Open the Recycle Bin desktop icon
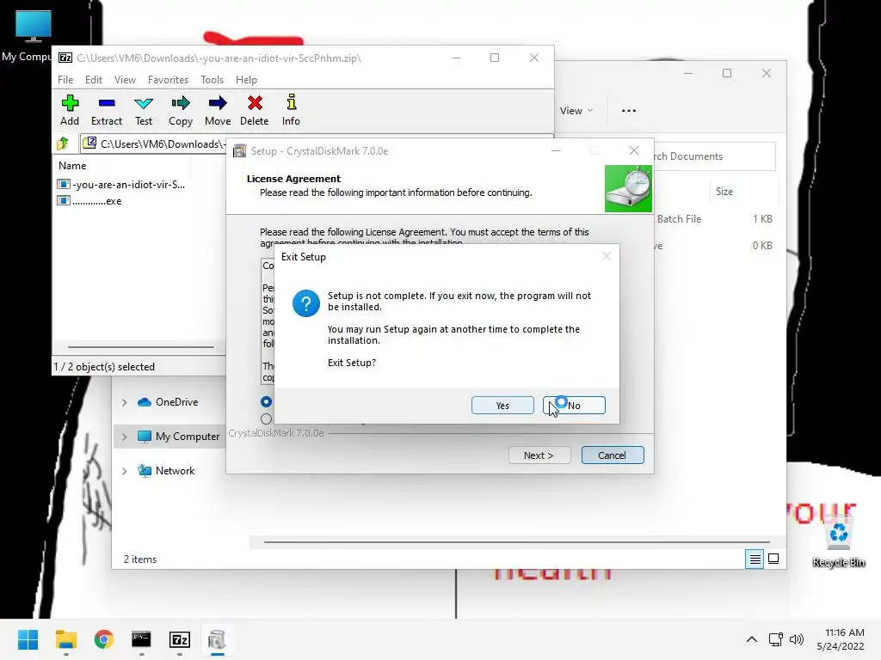Screen dimensions: 881x660 (x=838, y=541)
